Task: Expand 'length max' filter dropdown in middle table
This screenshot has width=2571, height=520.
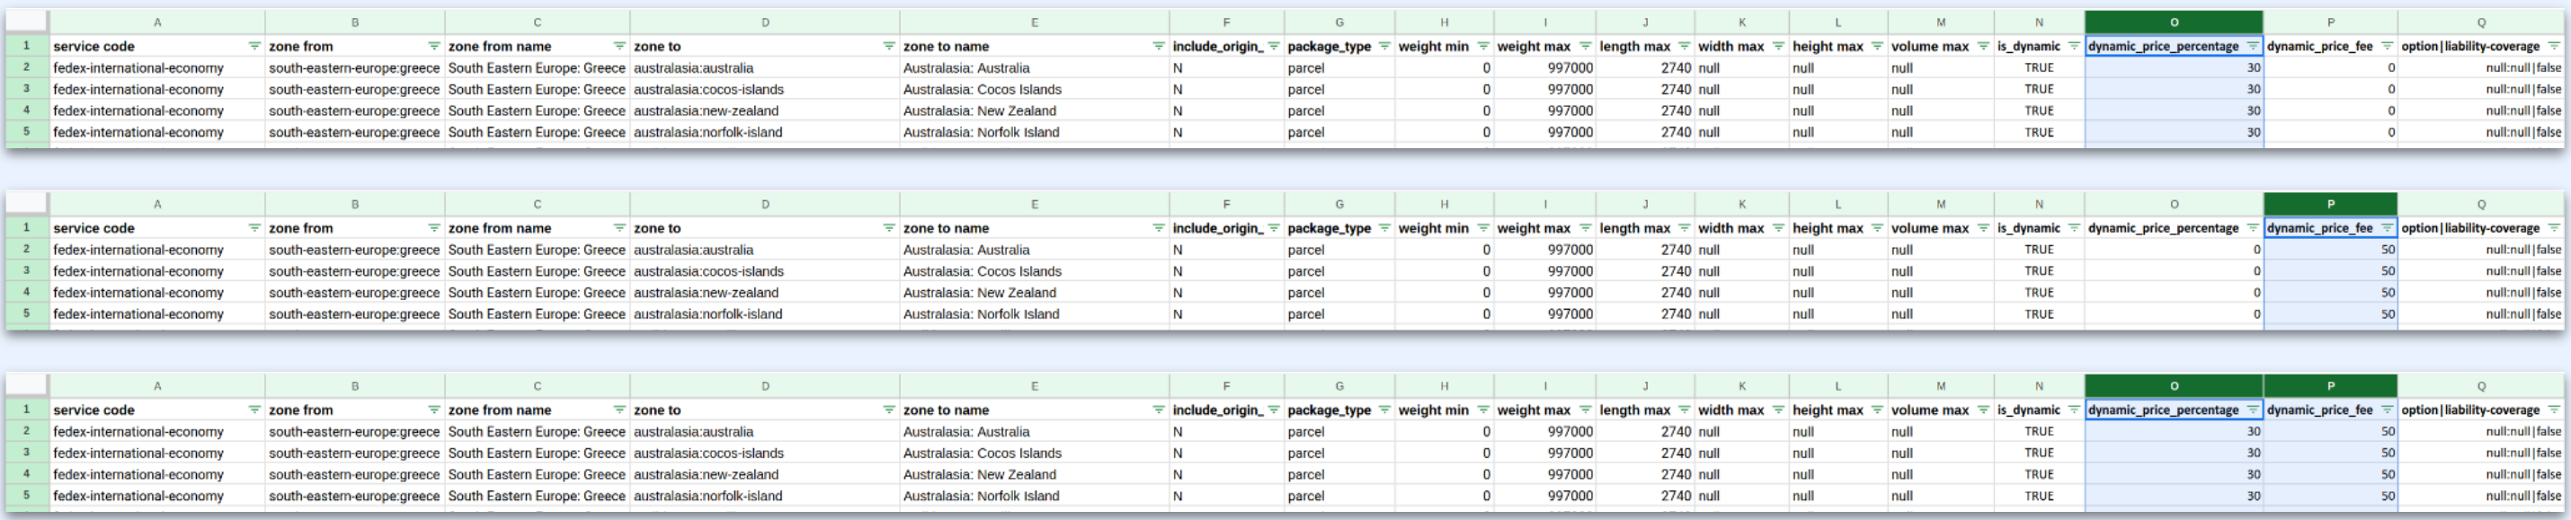Action: click(x=1684, y=228)
